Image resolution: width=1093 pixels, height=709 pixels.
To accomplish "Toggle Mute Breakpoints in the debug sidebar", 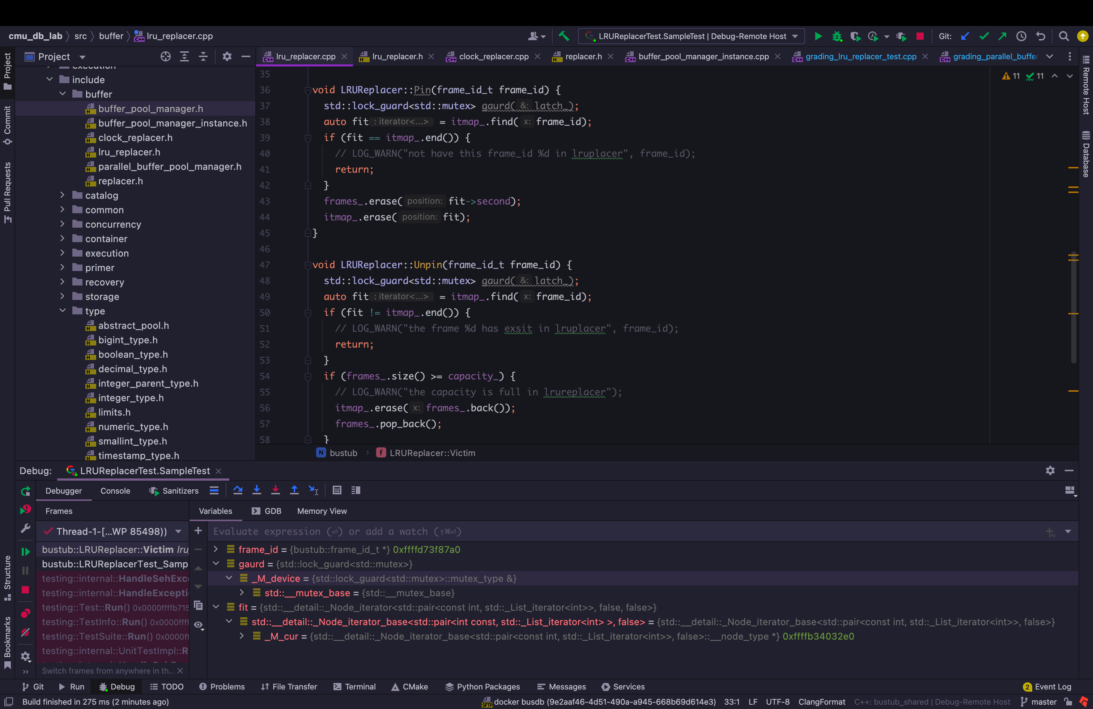I will point(26,632).
